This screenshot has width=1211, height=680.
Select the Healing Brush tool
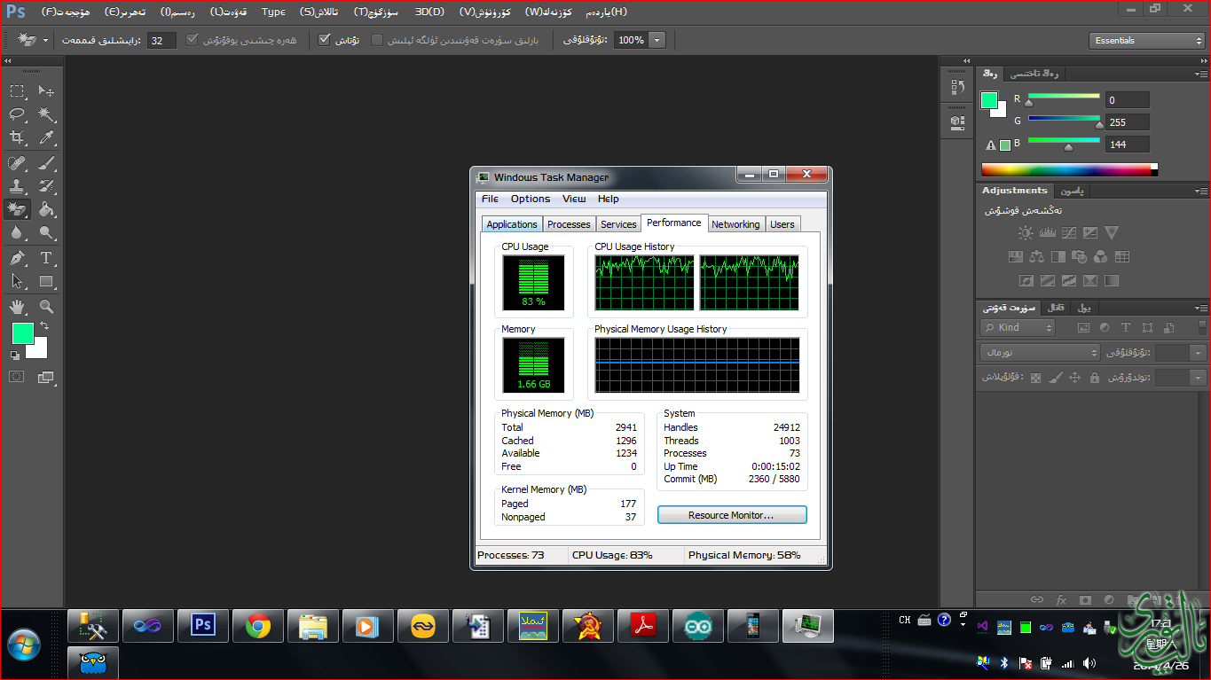click(17, 162)
